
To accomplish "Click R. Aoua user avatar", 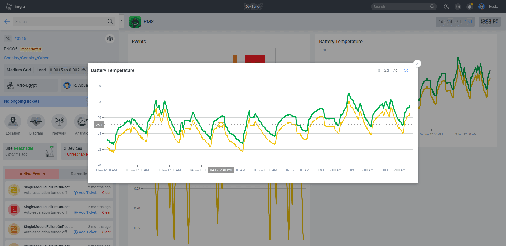I will click(67, 85).
